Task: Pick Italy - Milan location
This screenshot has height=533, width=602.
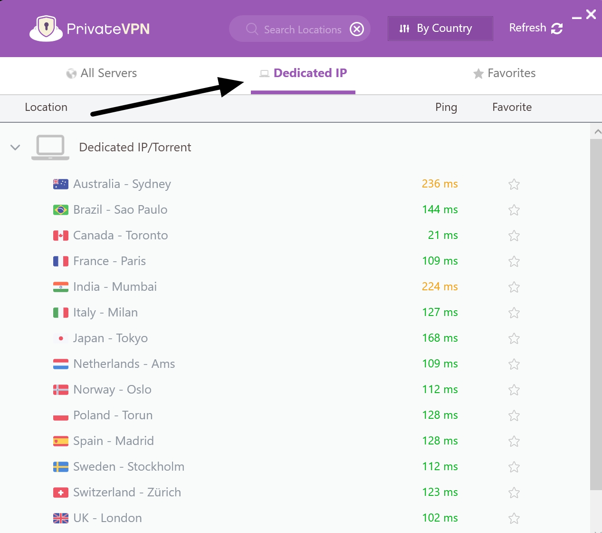Action: pos(105,313)
